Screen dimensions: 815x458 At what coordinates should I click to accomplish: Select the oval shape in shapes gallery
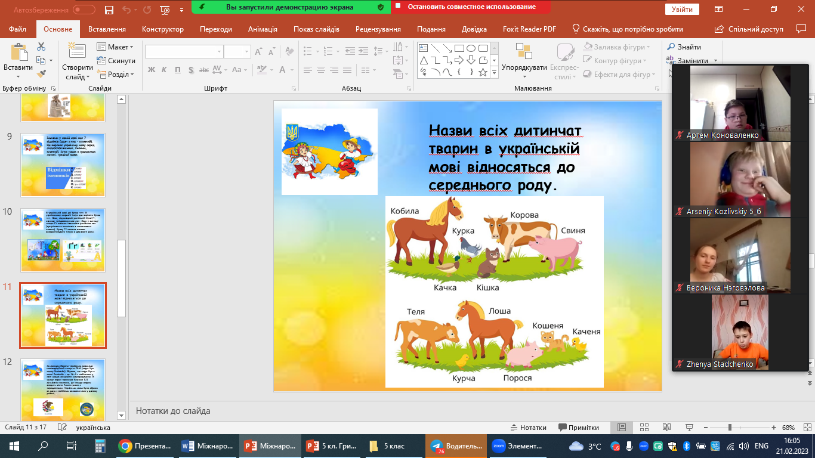tap(471, 48)
